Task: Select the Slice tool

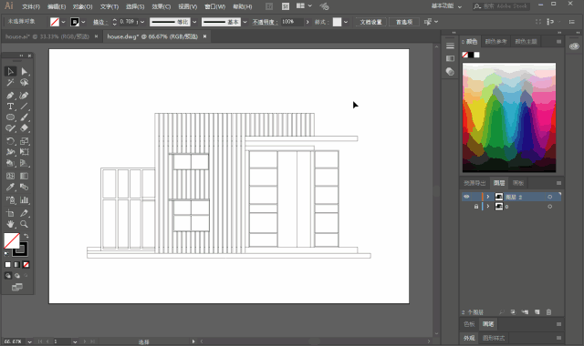Action: click(25, 213)
